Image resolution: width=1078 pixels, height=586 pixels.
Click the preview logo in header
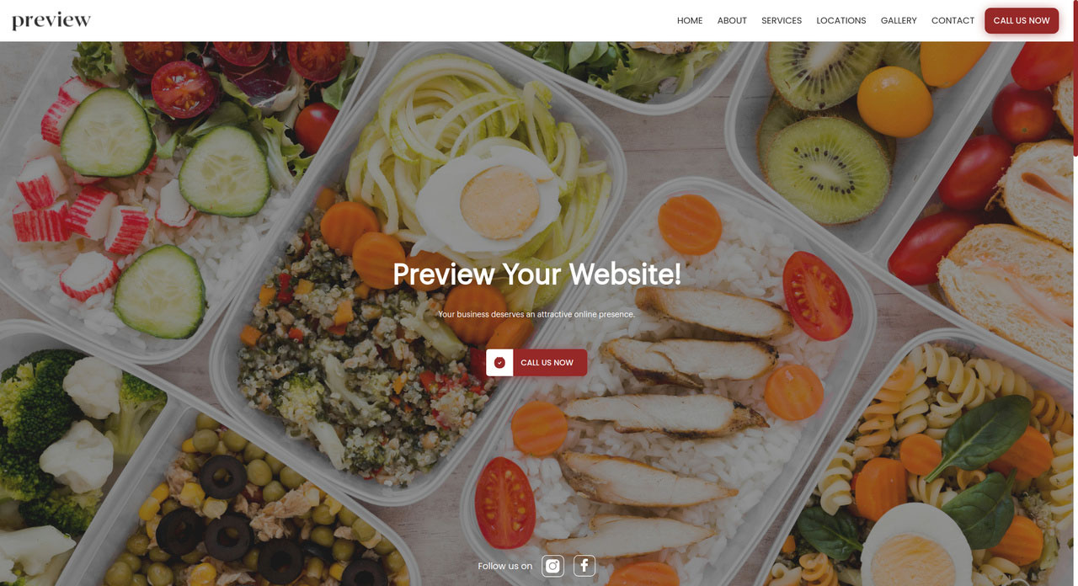coord(51,20)
